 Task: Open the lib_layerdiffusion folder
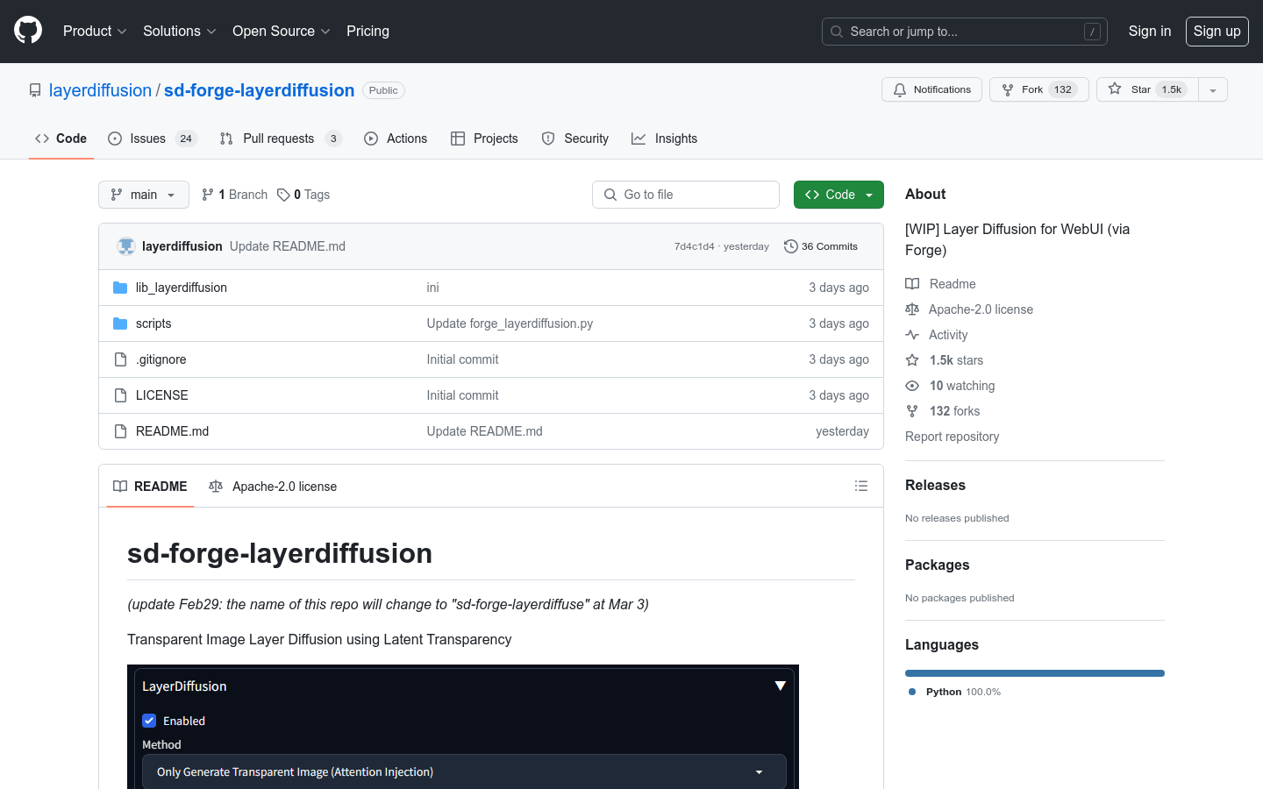click(181, 288)
